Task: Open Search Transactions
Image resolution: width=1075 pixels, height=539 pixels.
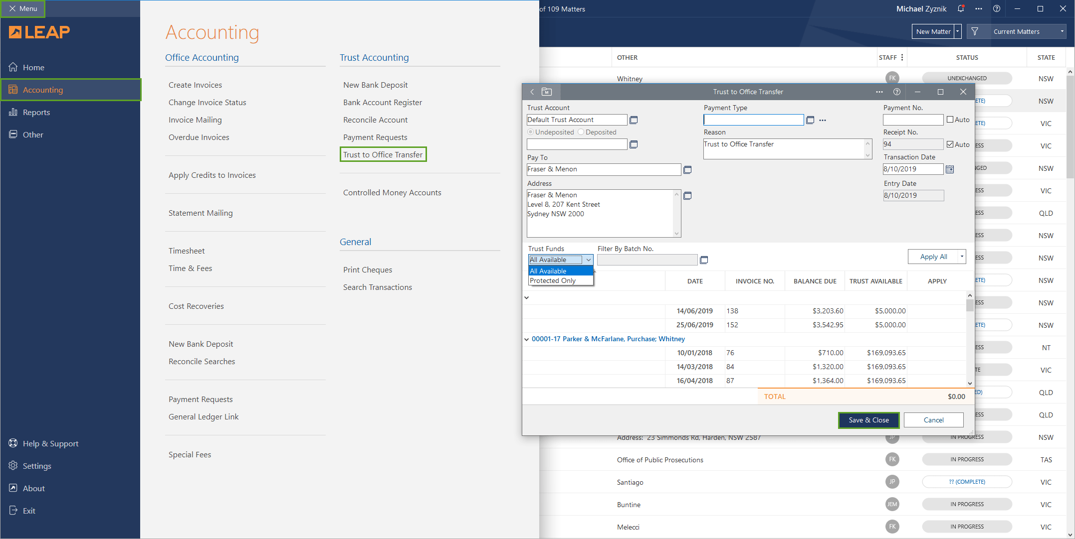Action: pyautogui.click(x=377, y=287)
